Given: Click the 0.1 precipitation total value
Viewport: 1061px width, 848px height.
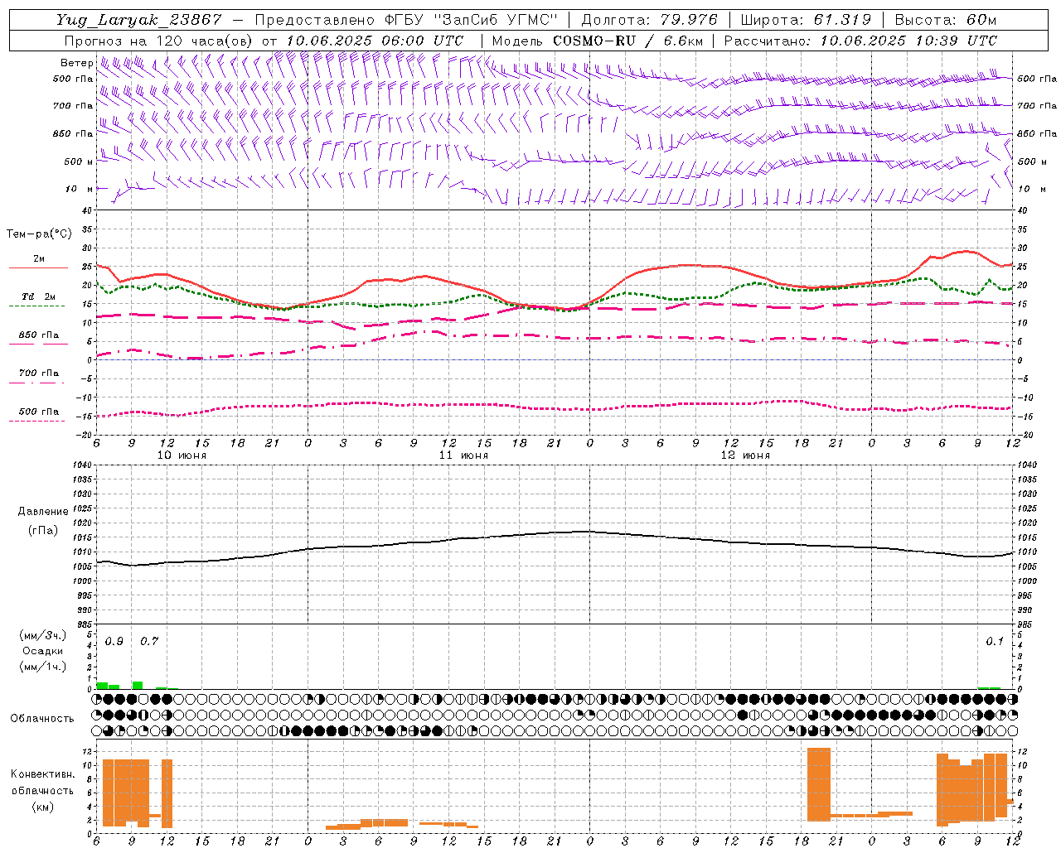Looking at the screenshot, I should pyautogui.click(x=995, y=642).
